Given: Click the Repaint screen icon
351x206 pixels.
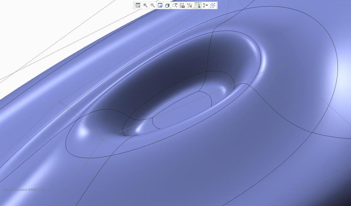Looking at the screenshot, I should click(x=160, y=5).
